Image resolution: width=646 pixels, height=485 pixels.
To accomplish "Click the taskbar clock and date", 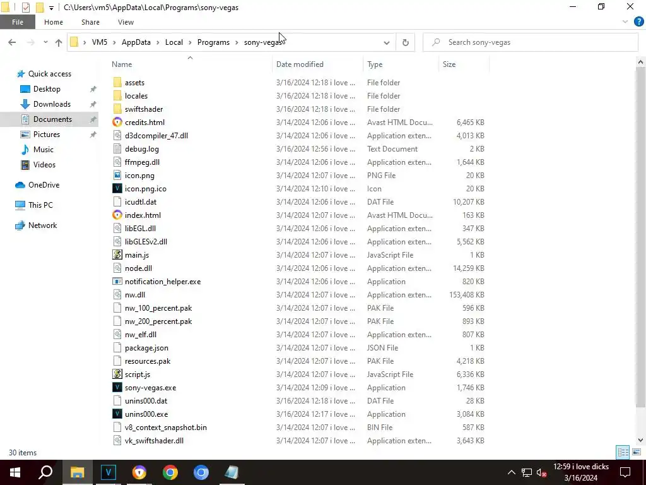I will [581, 472].
